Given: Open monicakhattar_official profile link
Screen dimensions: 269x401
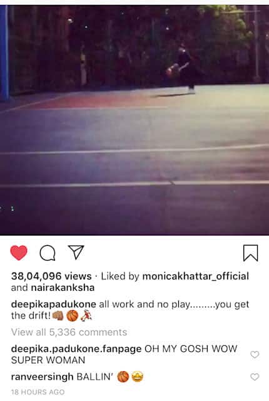Looking at the screenshot, I should pos(196,276).
